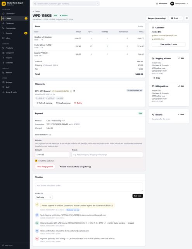Click Record manual refund (no gateway)

point(76,167)
